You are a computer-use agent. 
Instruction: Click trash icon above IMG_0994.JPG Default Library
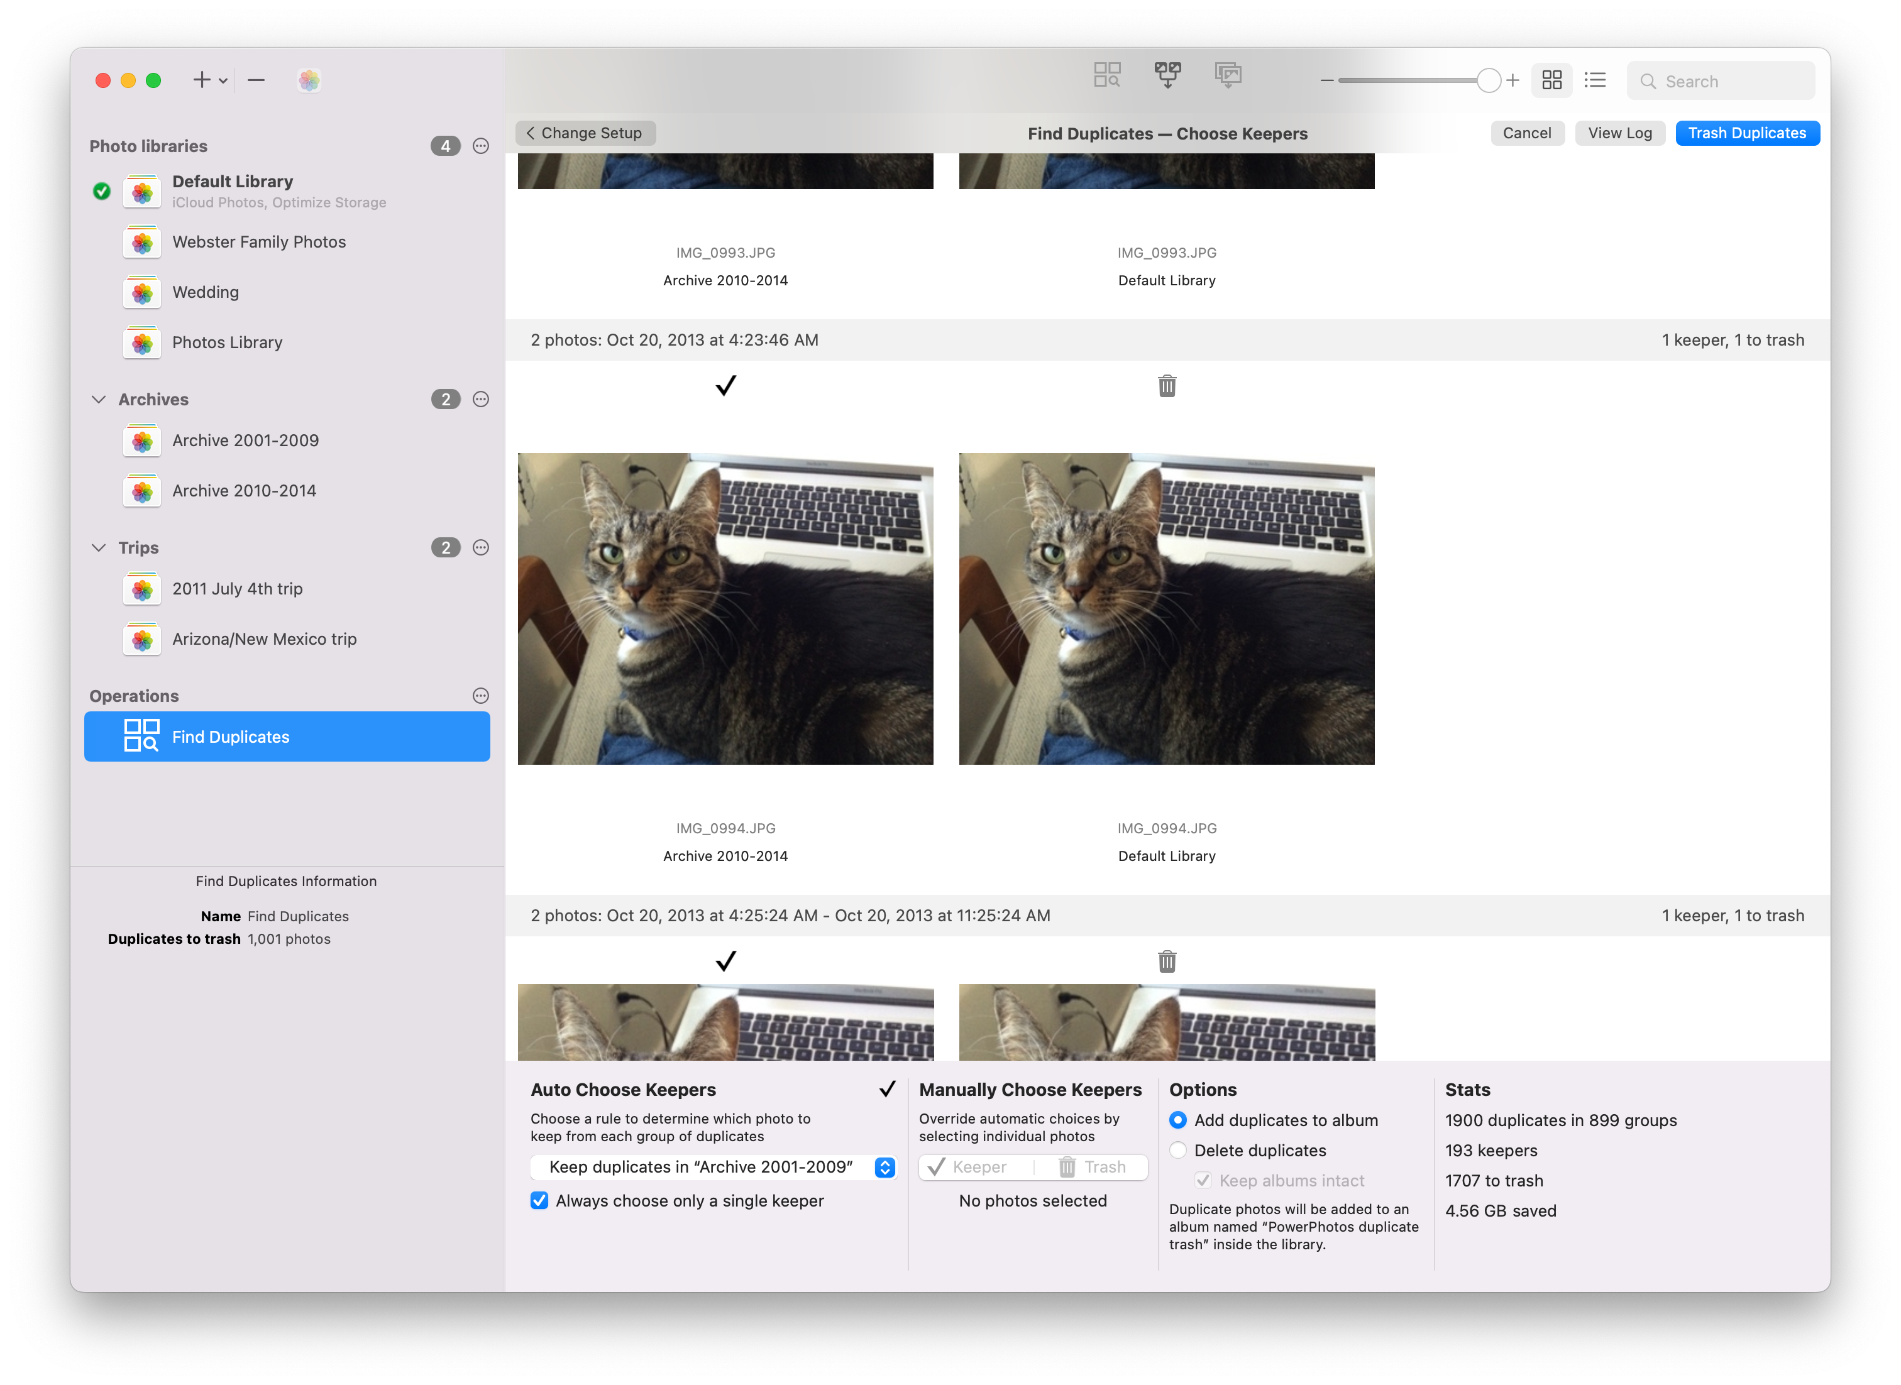tap(1166, 386)
